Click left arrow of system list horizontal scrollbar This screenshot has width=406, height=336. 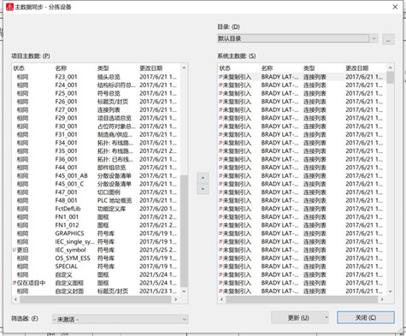[x=222, y=299]
